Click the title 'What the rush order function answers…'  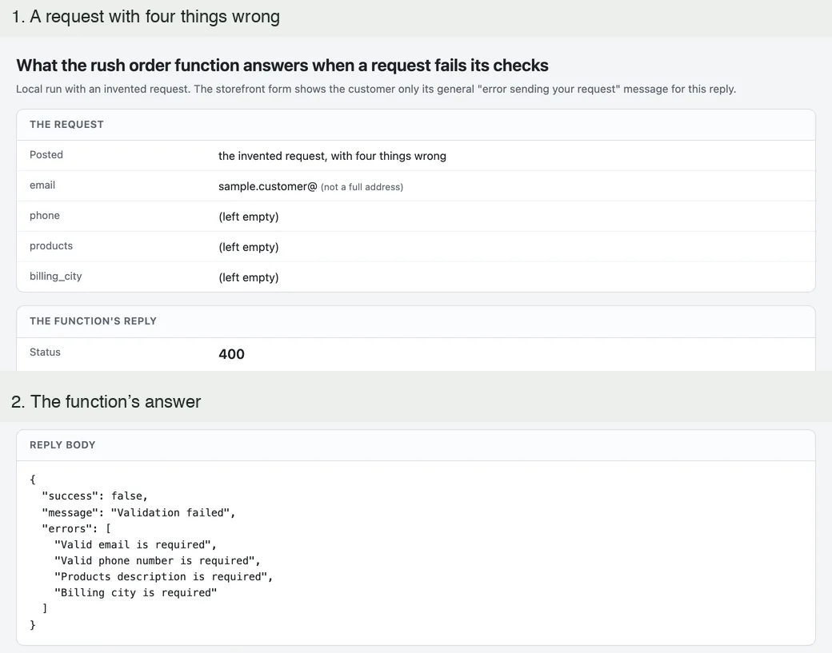coord(282,66)
